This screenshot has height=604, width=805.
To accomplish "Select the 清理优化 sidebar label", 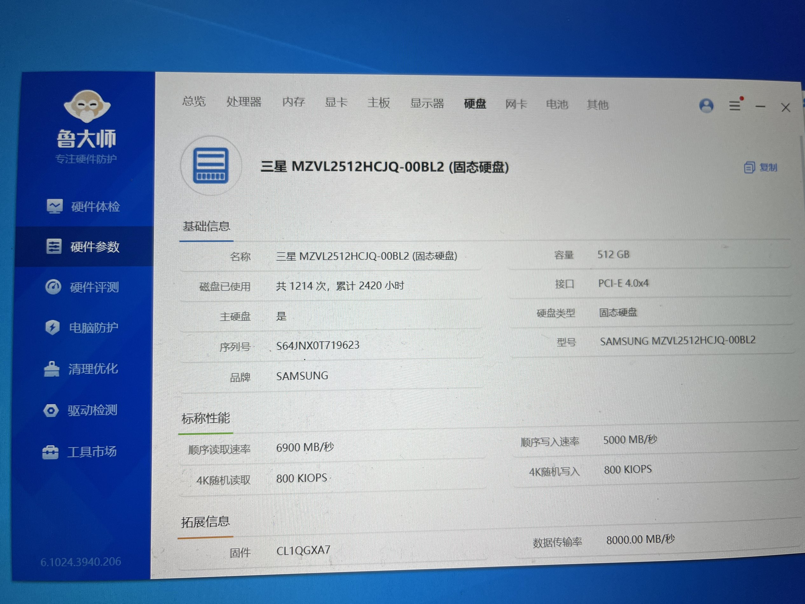I will point(93,369).
